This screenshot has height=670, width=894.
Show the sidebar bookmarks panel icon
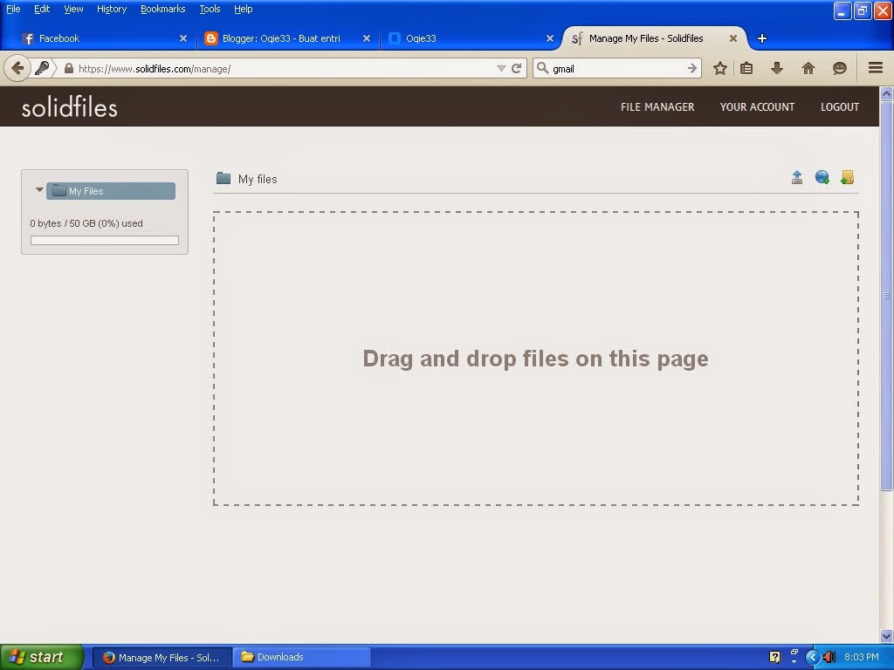coord(747,67)
